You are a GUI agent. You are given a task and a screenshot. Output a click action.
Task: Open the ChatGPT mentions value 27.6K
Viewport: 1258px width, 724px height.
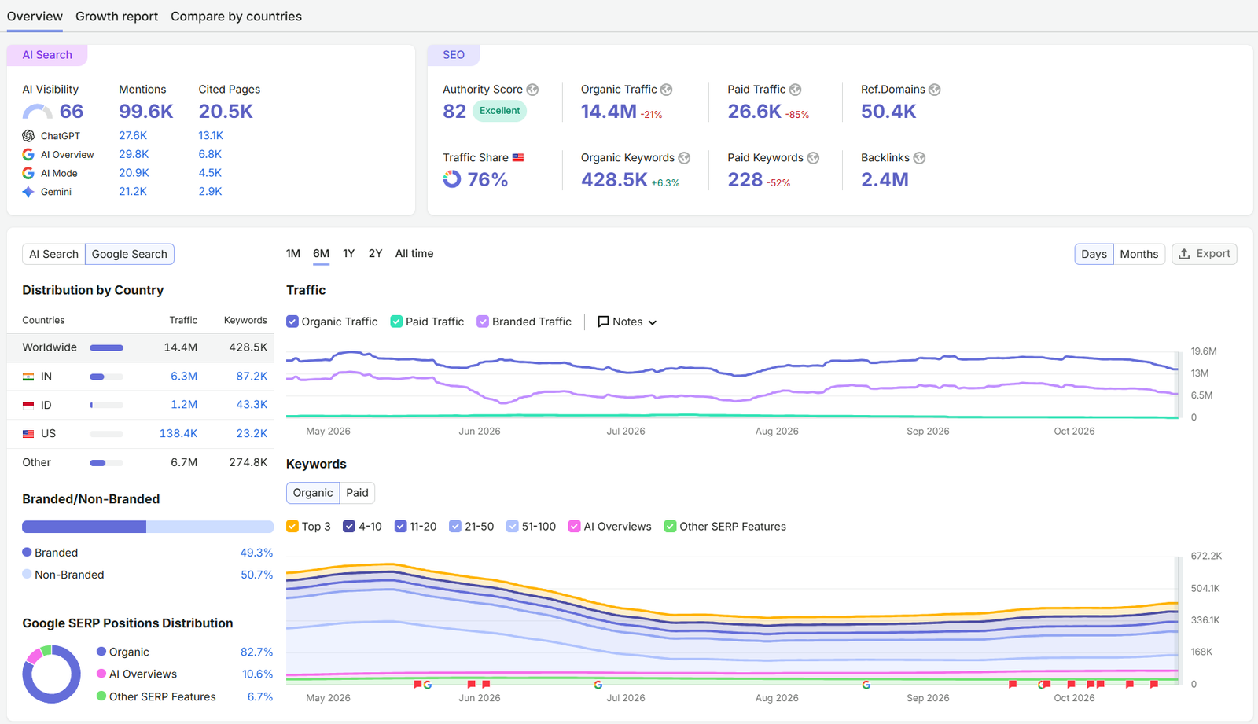point(133,136)
